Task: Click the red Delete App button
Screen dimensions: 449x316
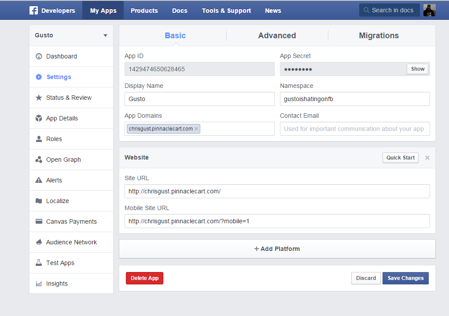Action: 145,278
